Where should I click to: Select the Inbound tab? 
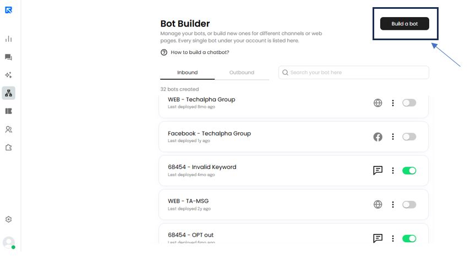point(187,73)
